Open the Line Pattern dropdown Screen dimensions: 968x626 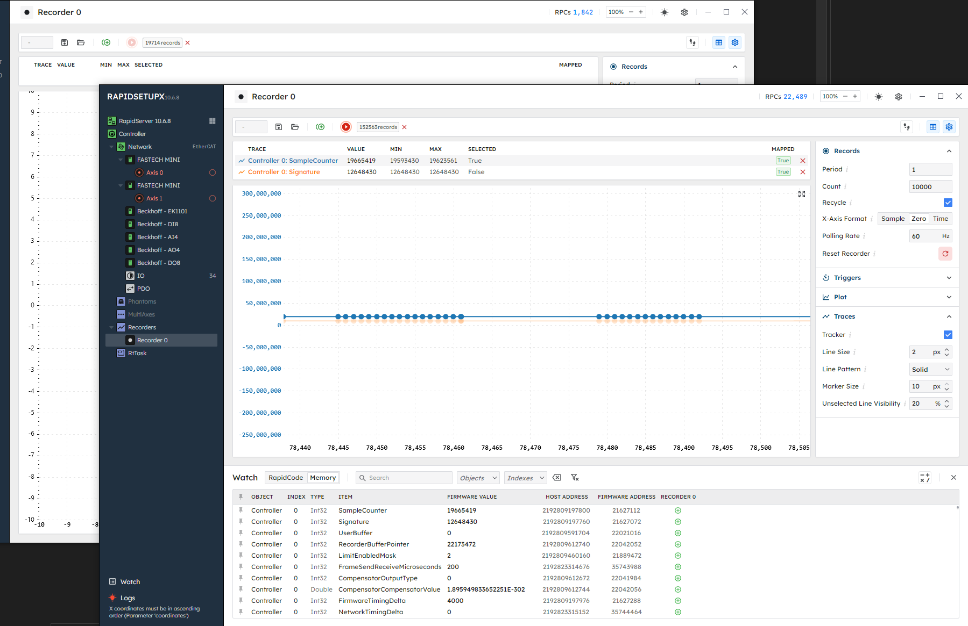pos(930,369)
